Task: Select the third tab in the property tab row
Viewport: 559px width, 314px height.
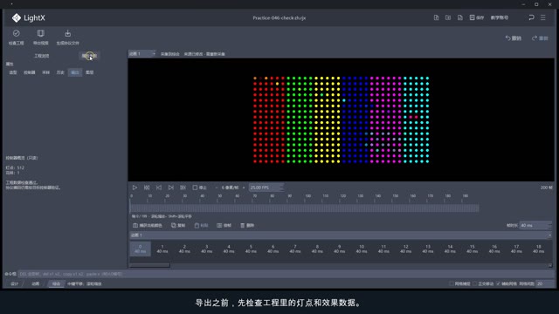Action: (x=45, y=72)
